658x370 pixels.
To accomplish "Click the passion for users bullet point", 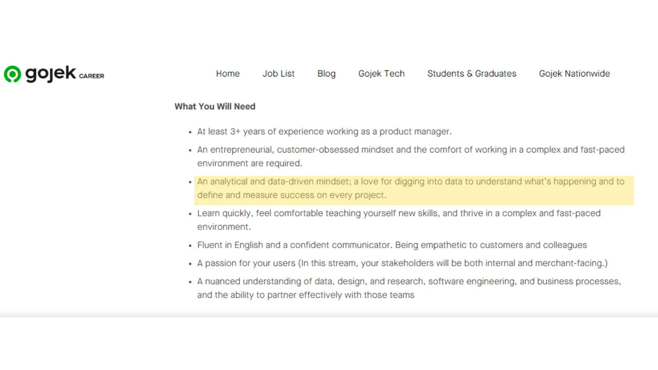I will tap(402, 263).
